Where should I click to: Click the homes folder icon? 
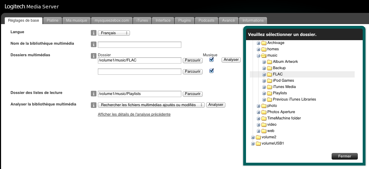(263, 49)
